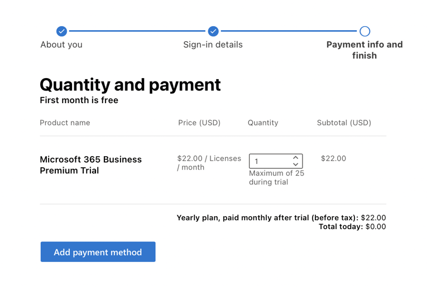Select the About you step label
Image resolution: width=427 pixels, height=291 pixels.
[61, 45]
